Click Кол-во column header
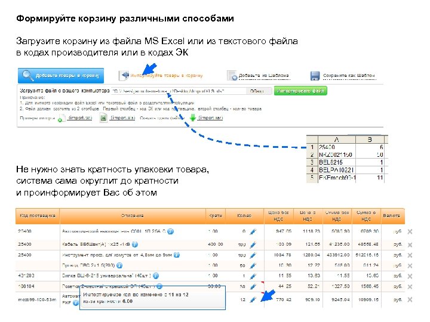This screenshot has width=430, height=322. point(245,216)
